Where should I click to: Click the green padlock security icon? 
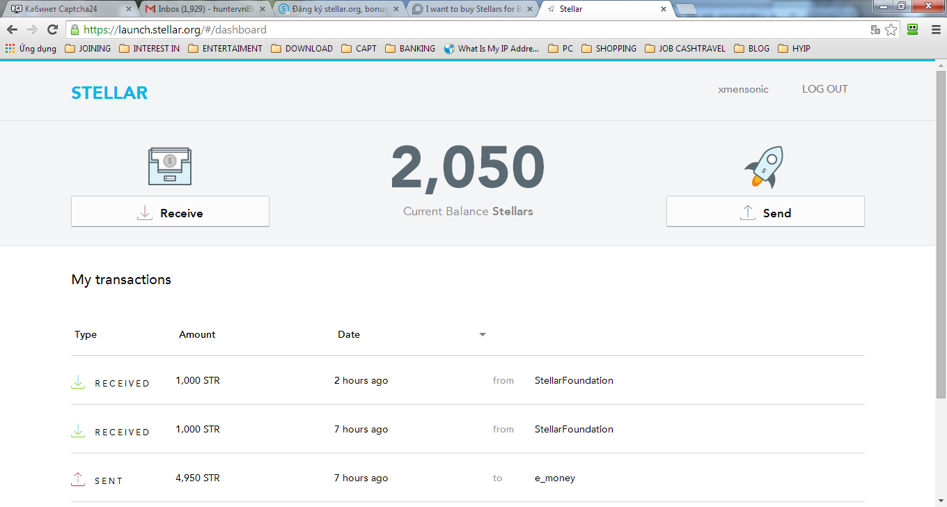click(x=75, y=30)
